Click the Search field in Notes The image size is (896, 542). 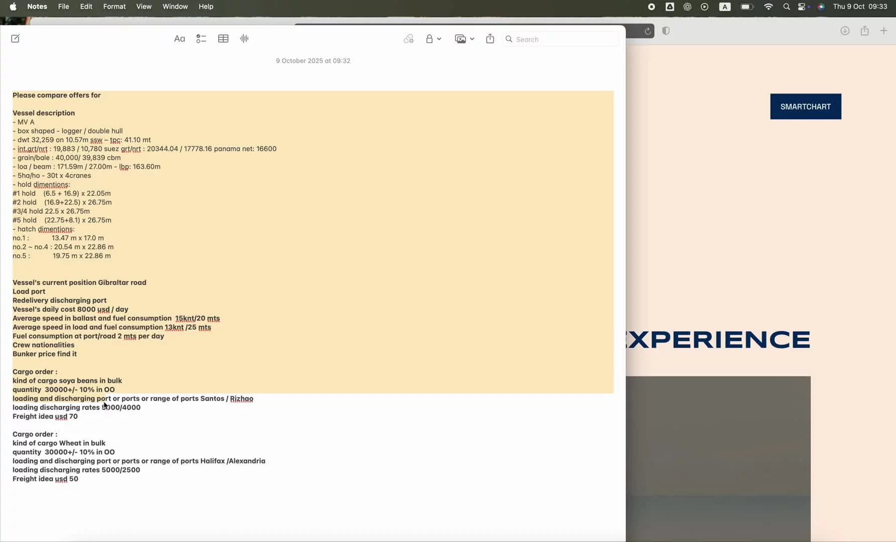(x=562, y=39)
